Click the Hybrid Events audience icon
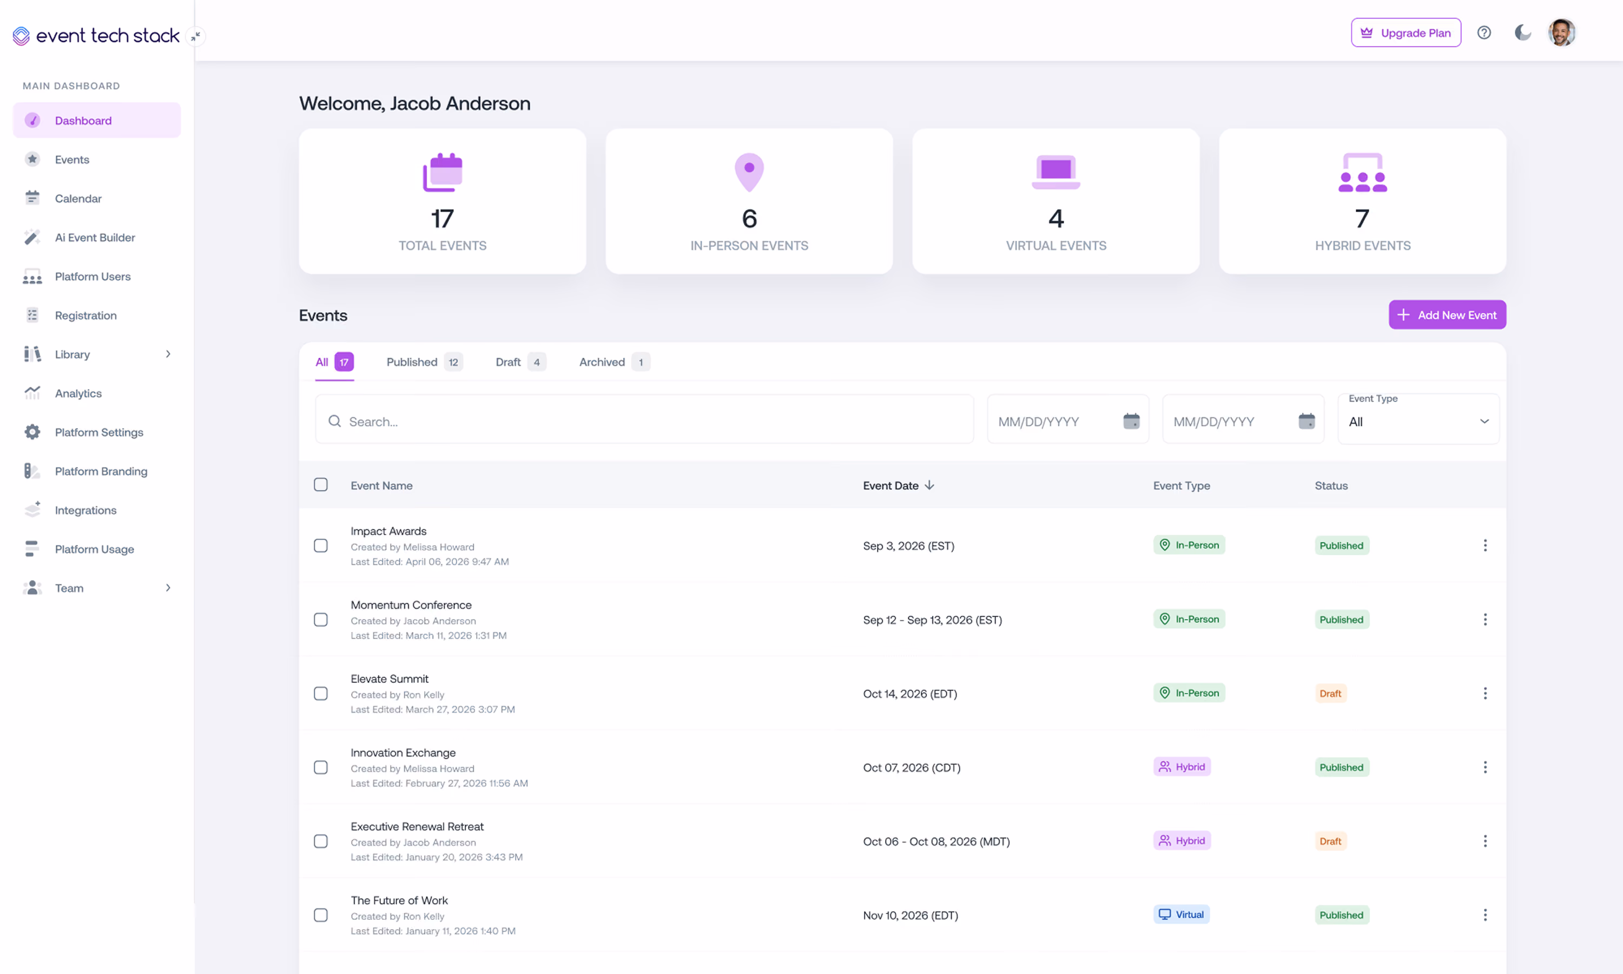The height and width of the screenshot is (974, 1623). click(1363, 173)
